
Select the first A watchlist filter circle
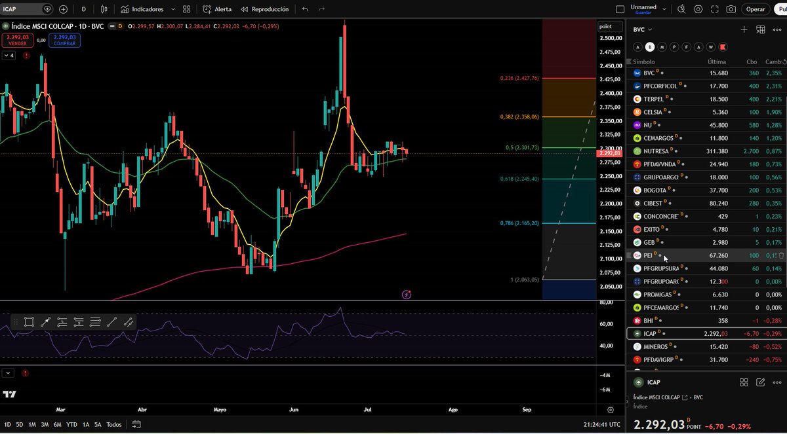point(638,47)
